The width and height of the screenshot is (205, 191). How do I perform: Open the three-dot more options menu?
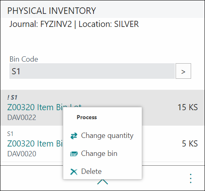click(x=191, y=178)
